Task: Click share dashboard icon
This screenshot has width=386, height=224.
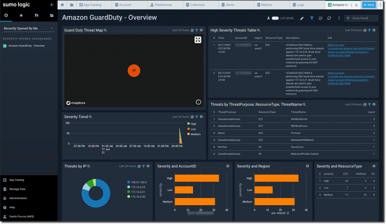Action: point(320,18)
